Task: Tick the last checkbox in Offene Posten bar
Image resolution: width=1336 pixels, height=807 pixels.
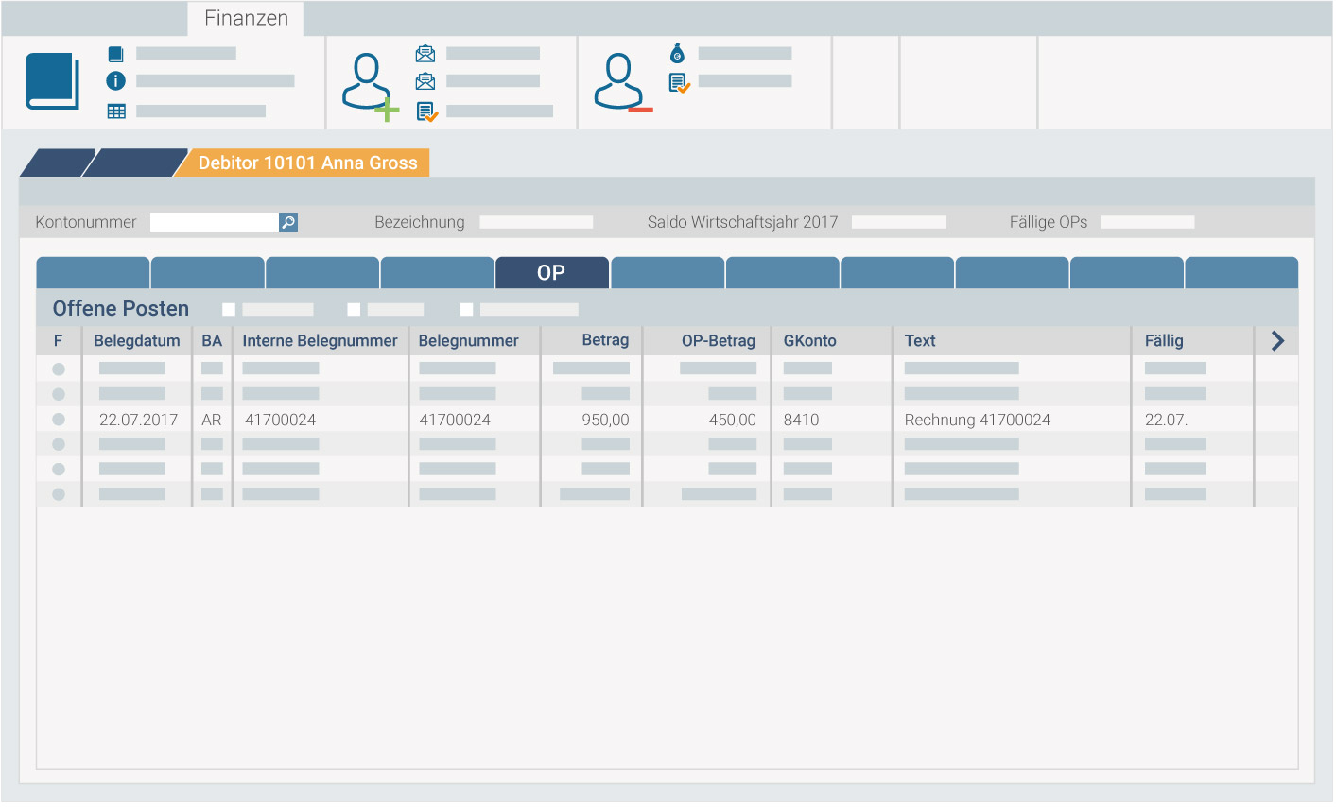Action: pos(466,309)
